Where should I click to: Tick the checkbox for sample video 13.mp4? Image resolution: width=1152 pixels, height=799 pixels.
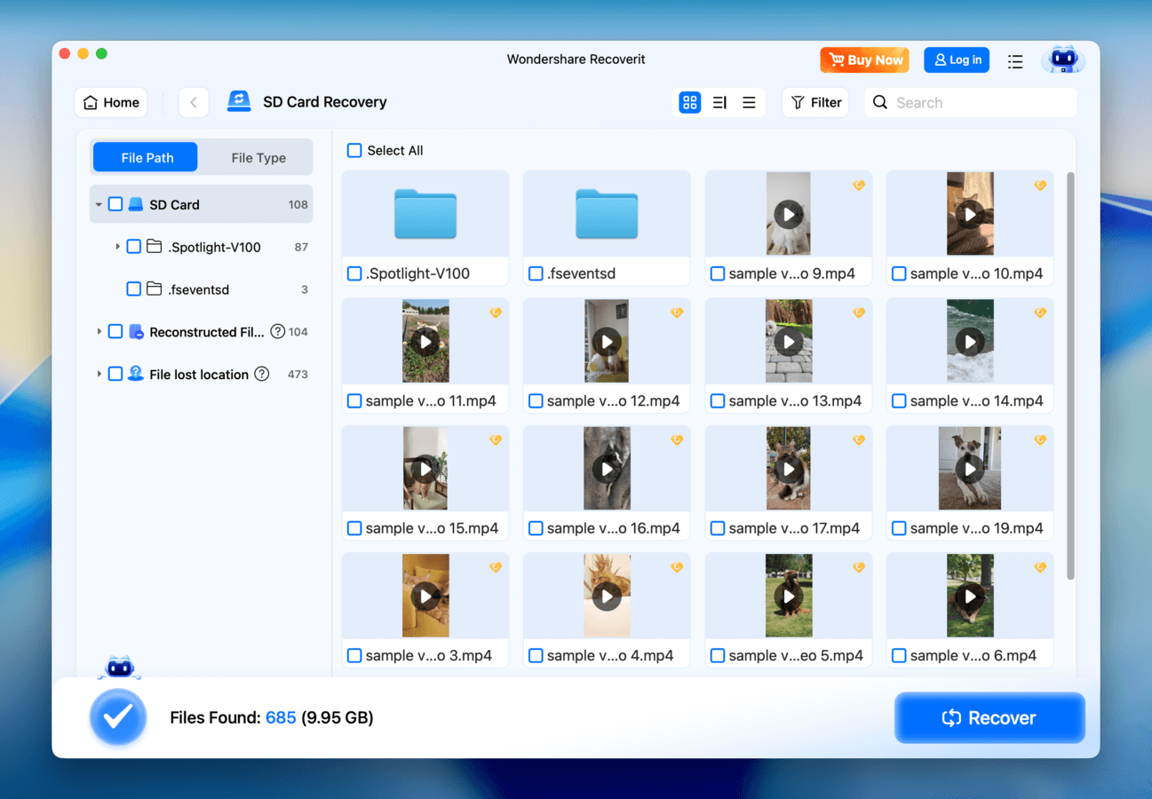click(717, 400)
